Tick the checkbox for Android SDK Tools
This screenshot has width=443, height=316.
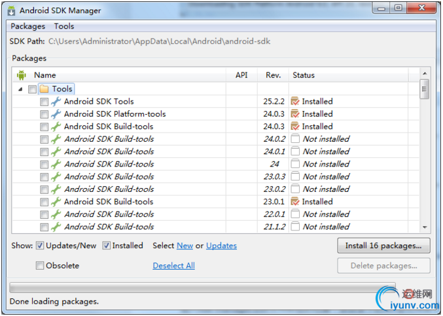coord(44,102)
